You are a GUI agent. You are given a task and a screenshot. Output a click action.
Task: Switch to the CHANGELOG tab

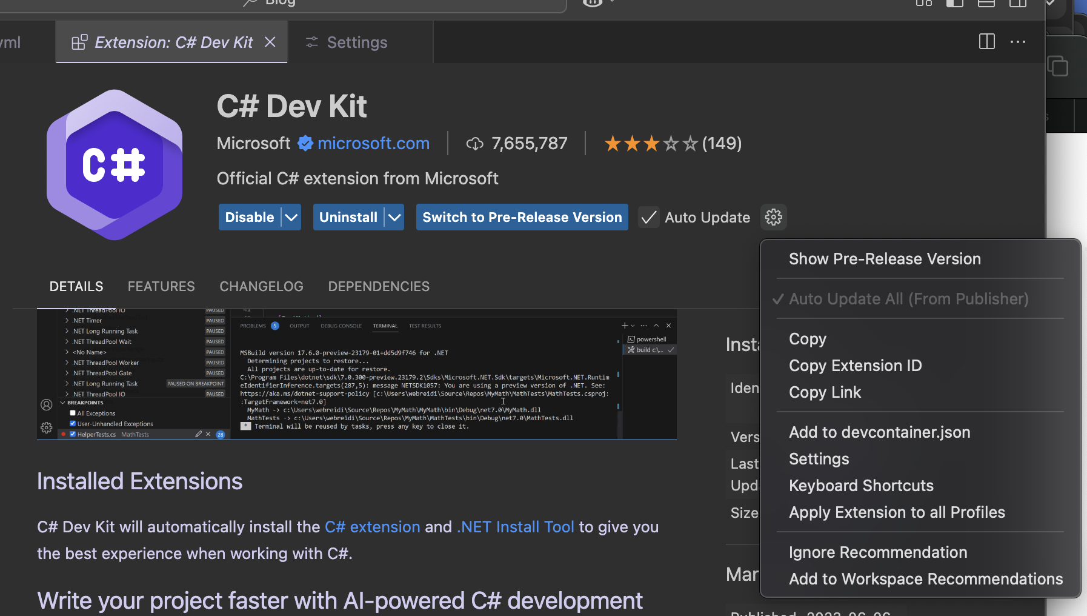[x=261, y=286]
